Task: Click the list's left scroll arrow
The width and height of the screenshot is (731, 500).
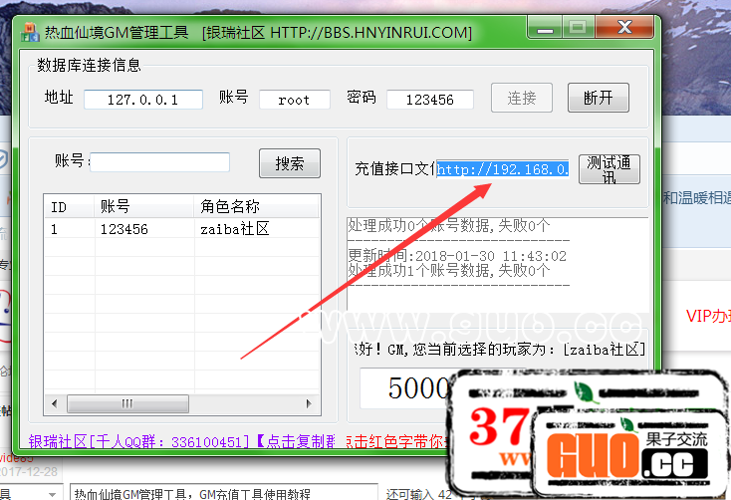Action: coord(52,403)
